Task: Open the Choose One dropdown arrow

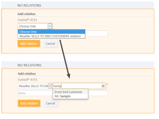Action: coord(50,26)
